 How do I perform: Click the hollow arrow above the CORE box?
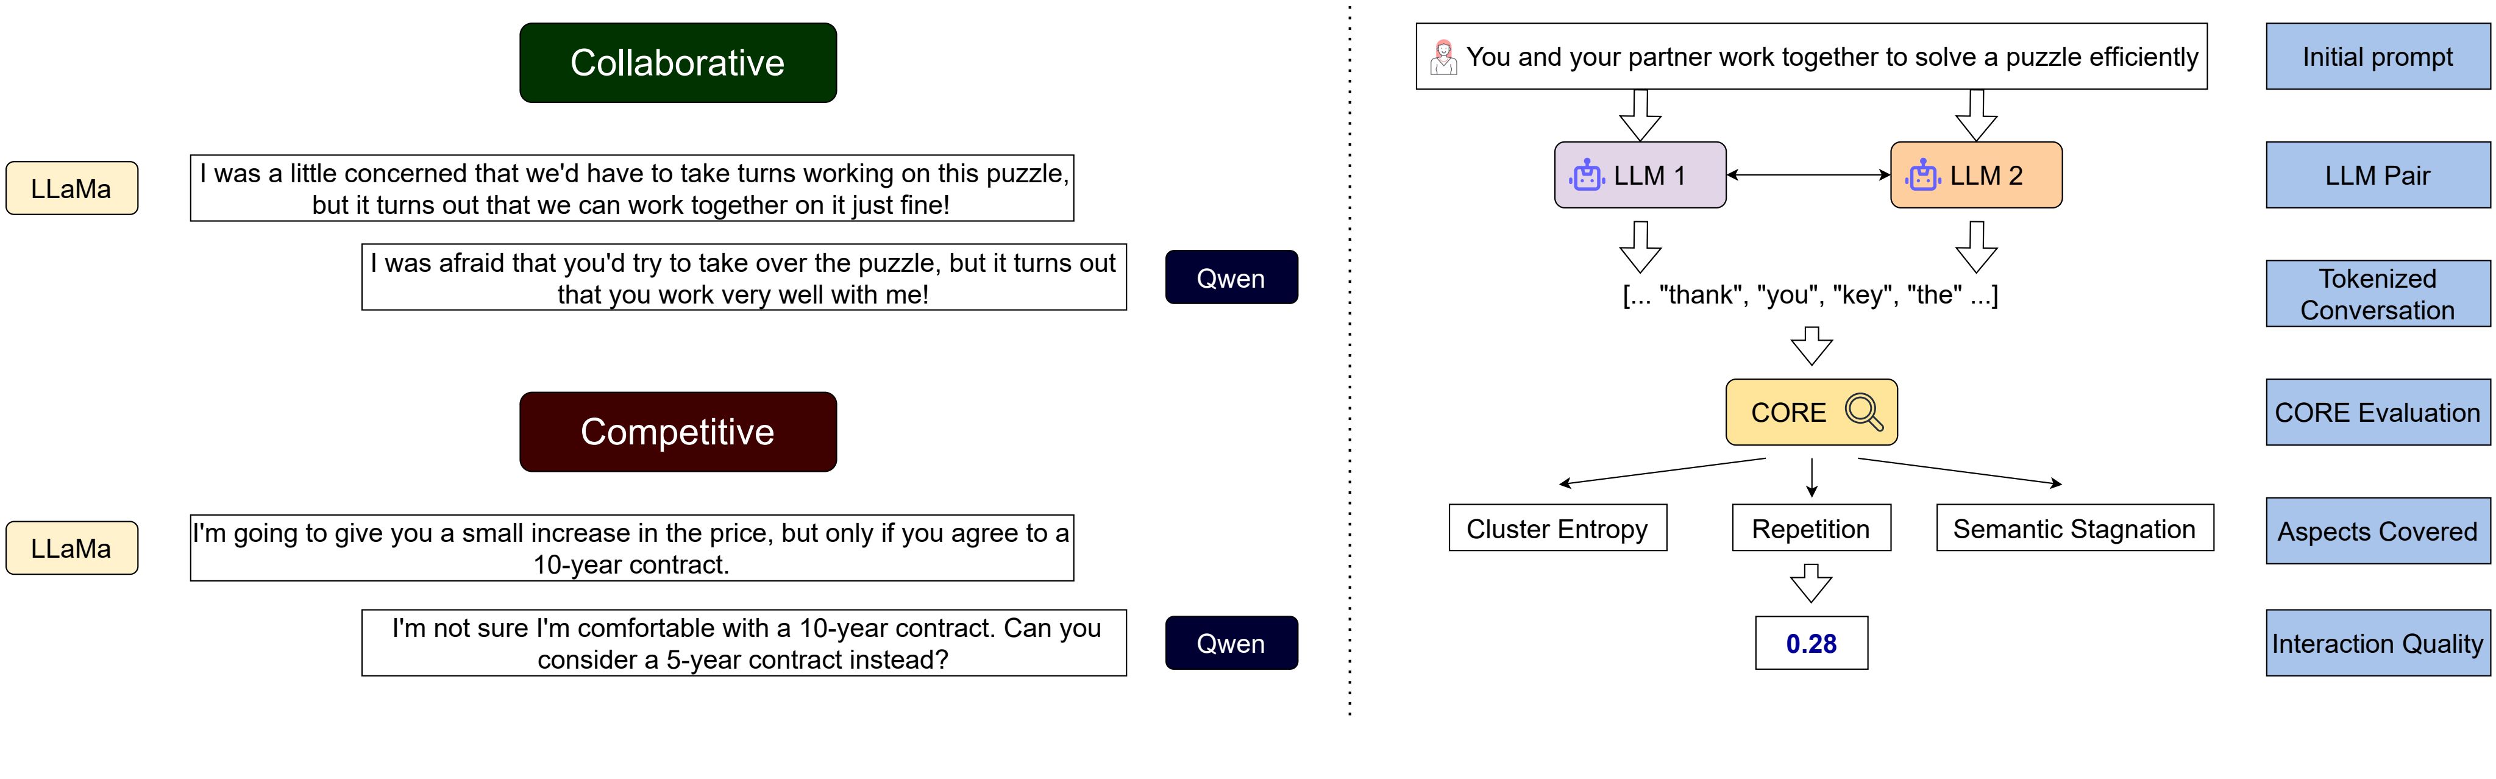[1812, 346]
